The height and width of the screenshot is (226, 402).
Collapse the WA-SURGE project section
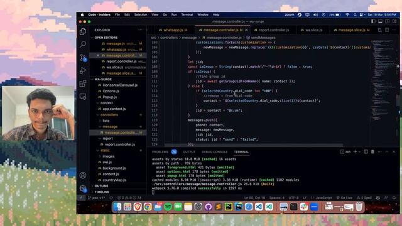point(118,80)
